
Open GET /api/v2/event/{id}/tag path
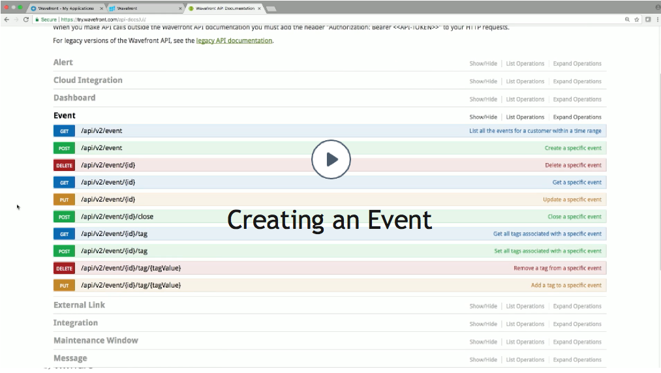tap(114, 234)
